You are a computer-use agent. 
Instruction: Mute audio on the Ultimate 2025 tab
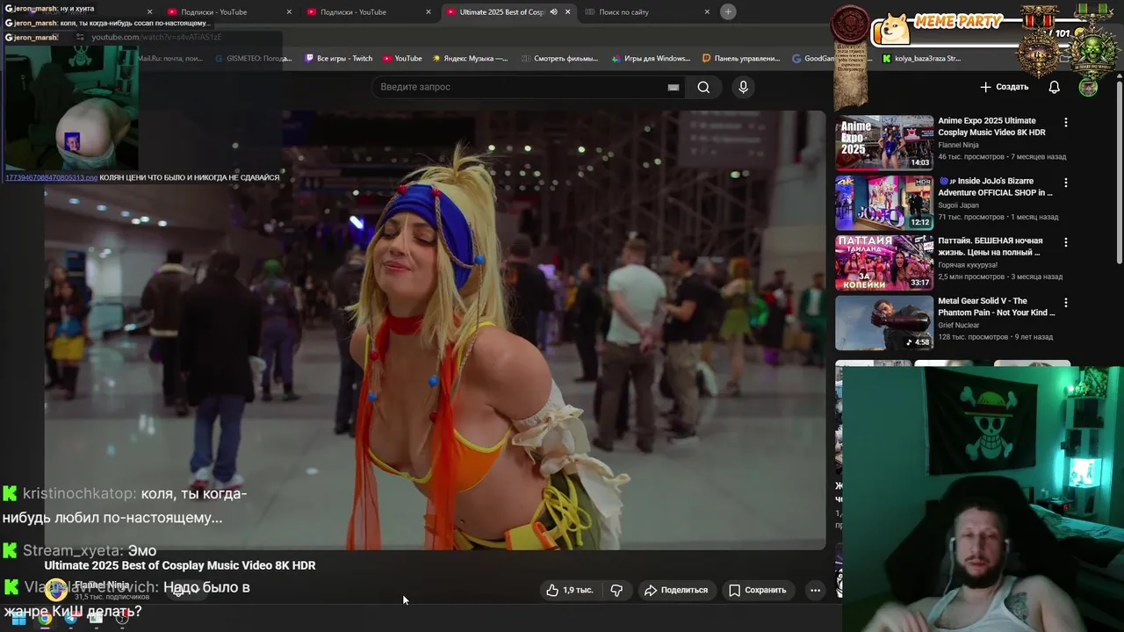point(553,11)
